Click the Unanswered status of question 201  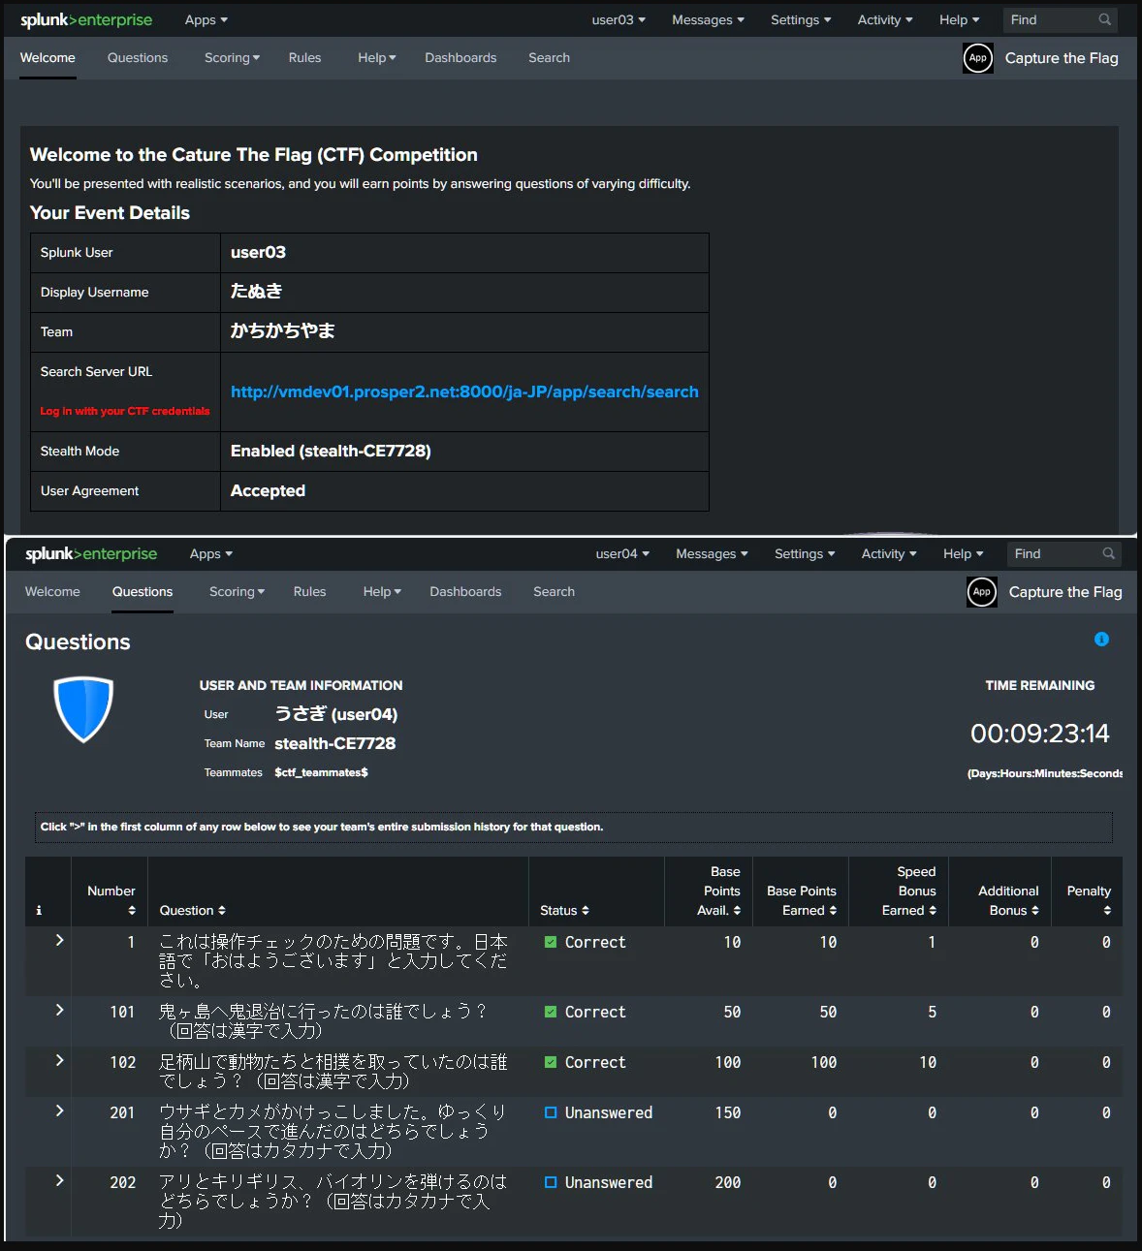[x=598, y=1112]
